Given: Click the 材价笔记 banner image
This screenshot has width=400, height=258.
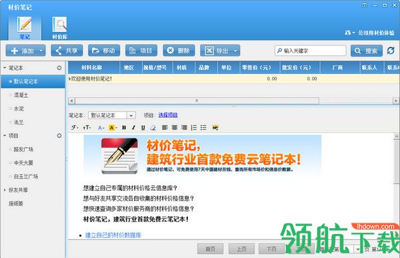Looking at the screenshot, I should coord(202,156).
